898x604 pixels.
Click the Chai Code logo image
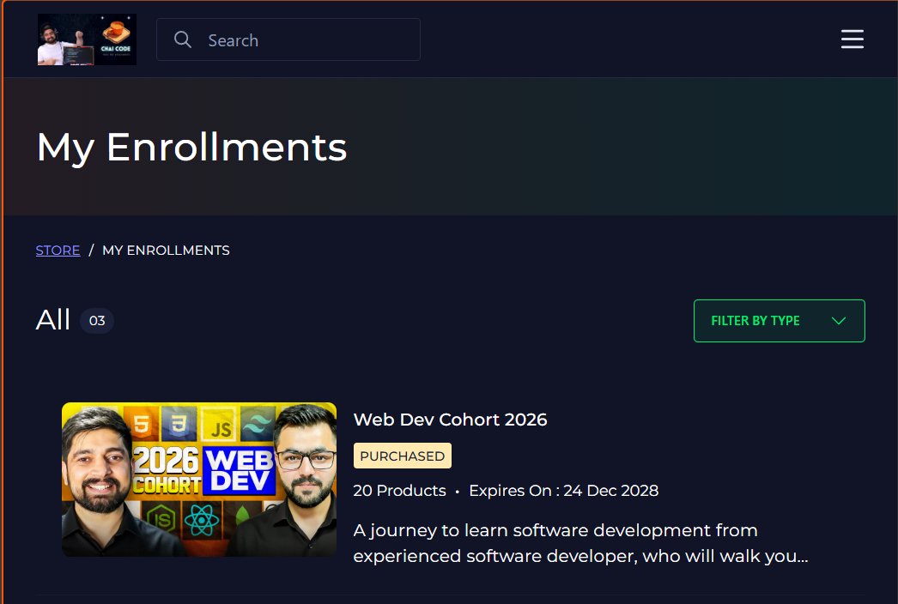click(87, 39)
